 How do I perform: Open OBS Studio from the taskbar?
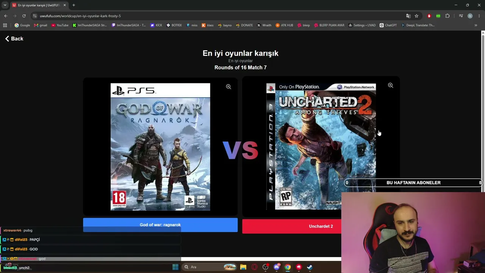[265, 267]
